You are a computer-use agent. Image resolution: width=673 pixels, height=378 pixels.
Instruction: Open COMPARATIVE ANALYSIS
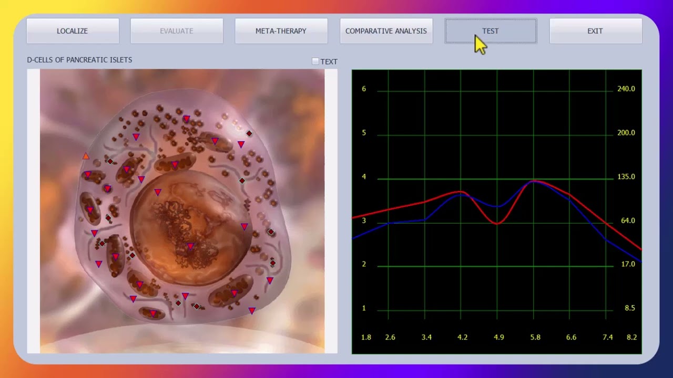pyautogui.click(x=386, y=31)
